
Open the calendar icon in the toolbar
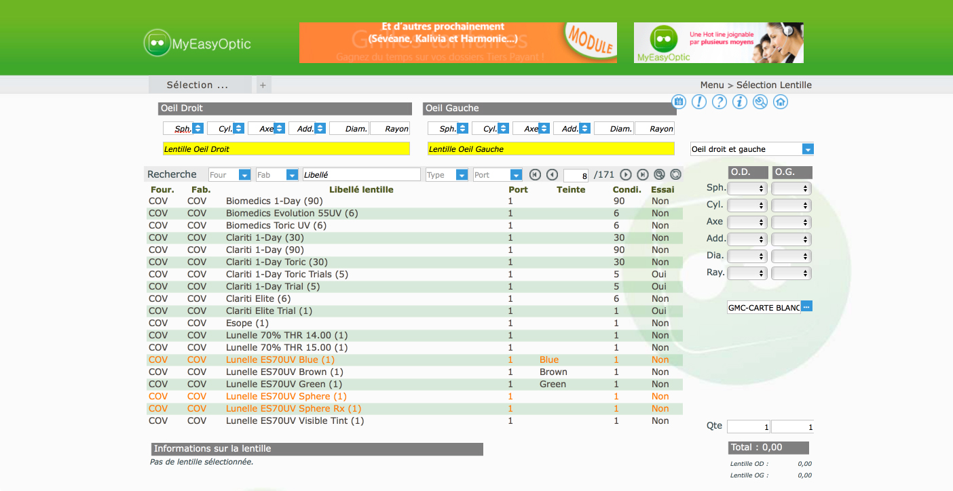pyautogui.click(x=679, y=102)
